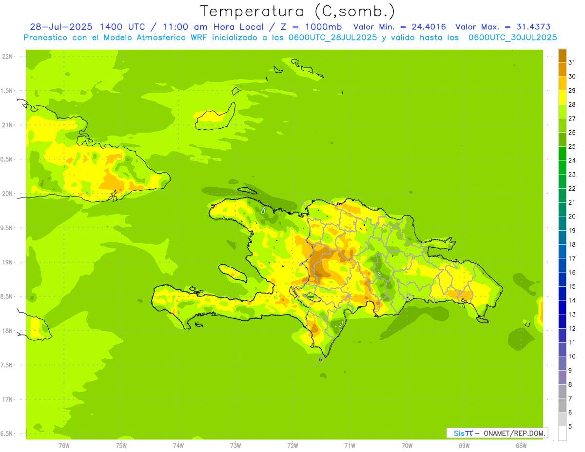Click the '72W' longitude label
The height and width of the screenshot is (452, 585).
[292, 445]
